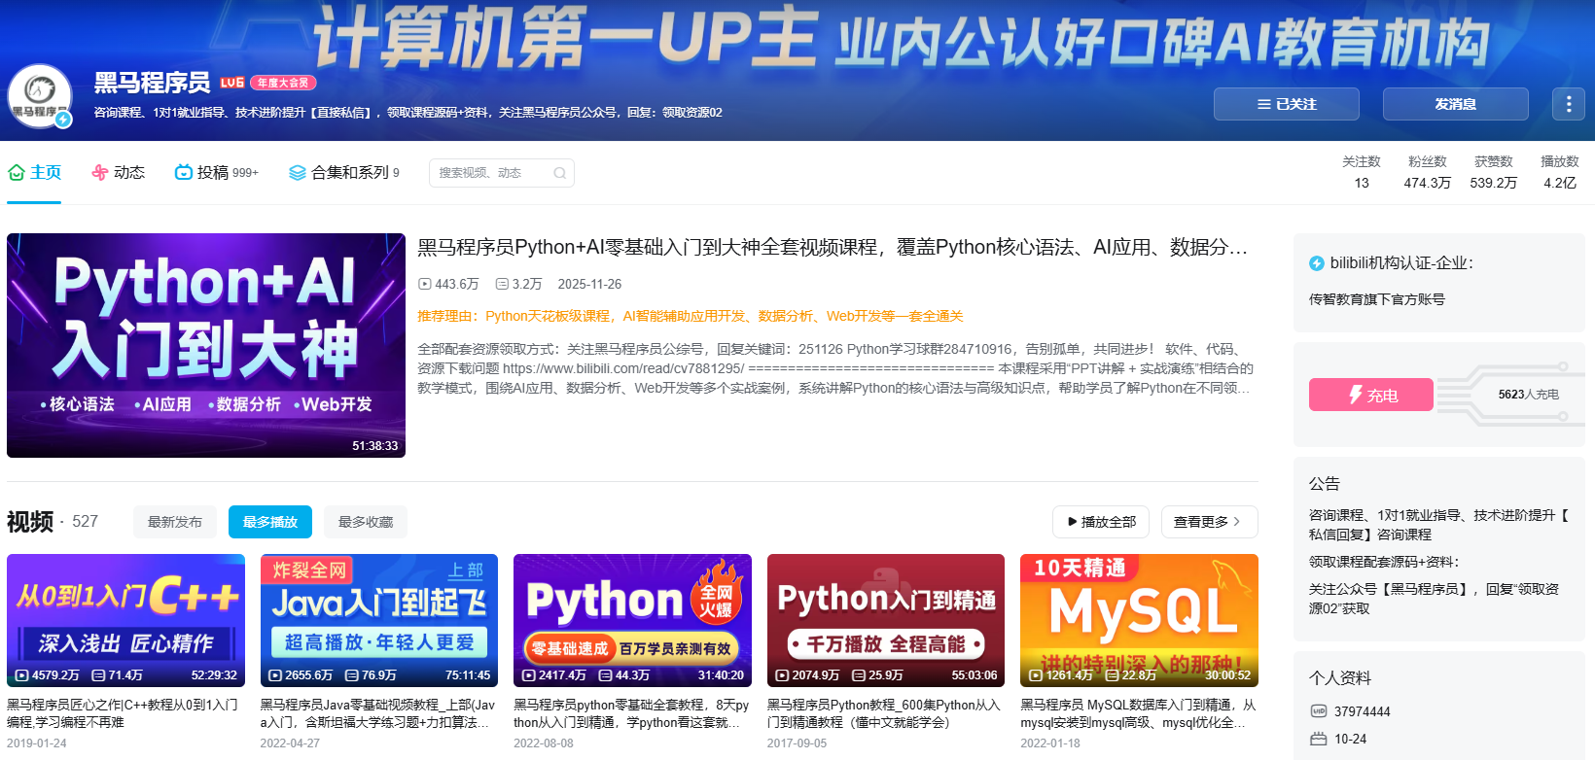Click the 关注数 13 stat
1595x760 pixels.
pos(1362,172)
